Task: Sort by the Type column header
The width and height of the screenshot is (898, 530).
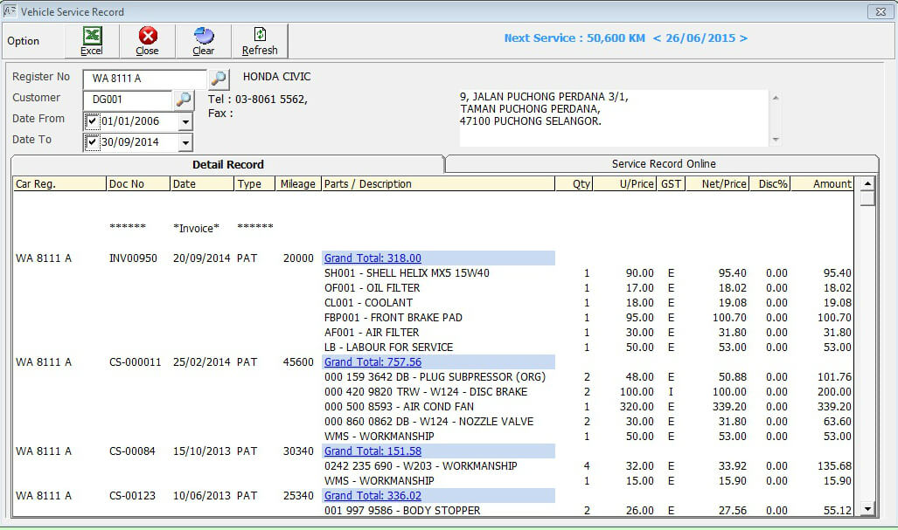Action: pyautogui.click(x=254, y=184)
